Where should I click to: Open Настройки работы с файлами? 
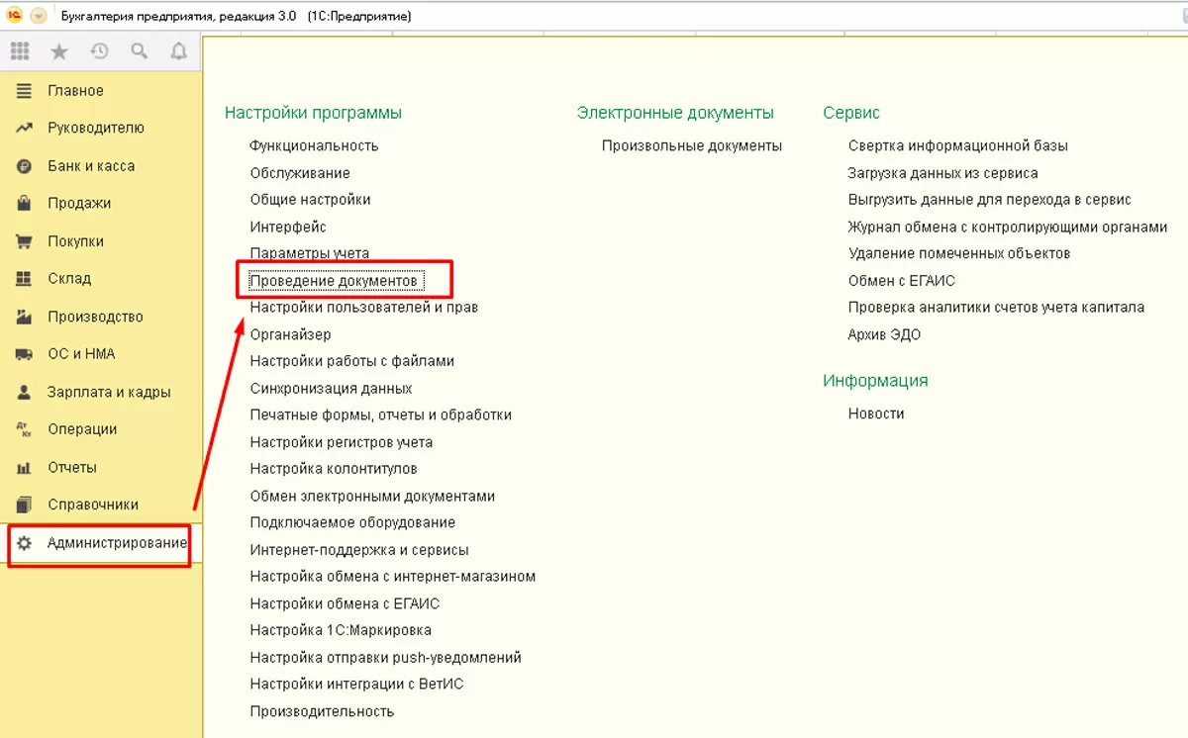coord(351,361)
